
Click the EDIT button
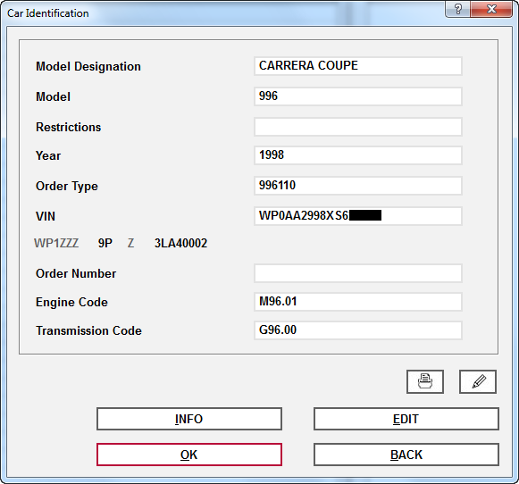click(x=406, y=419)
